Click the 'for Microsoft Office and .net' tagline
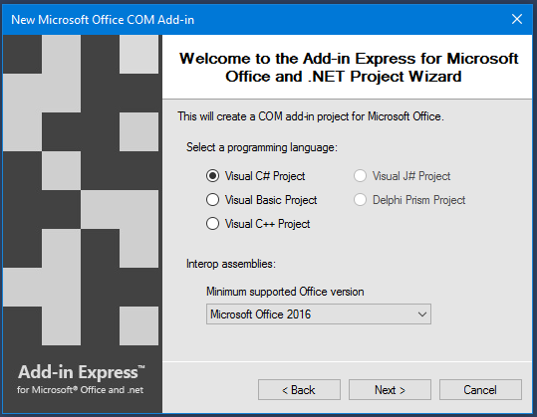The height and width of the screenshot is (417, 537). tap(80, 390)
